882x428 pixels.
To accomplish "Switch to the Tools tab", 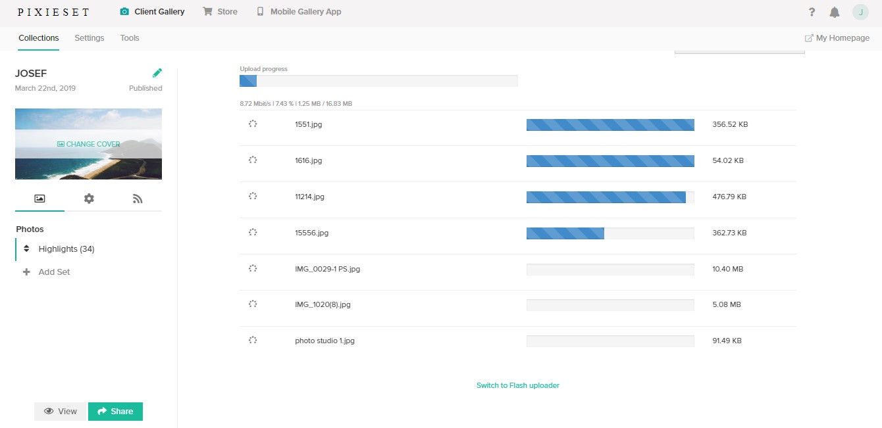I will 130,38.
